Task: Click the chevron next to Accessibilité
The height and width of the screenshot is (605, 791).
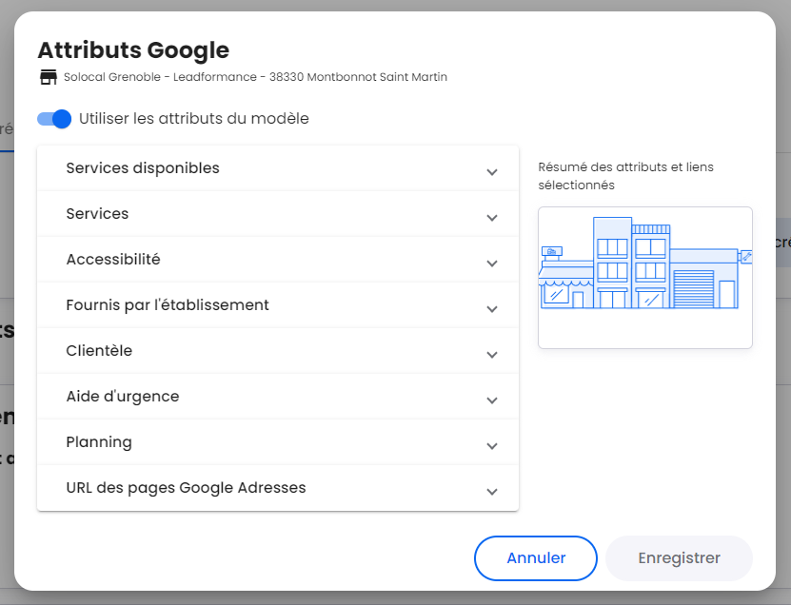Action: [492, 263]
